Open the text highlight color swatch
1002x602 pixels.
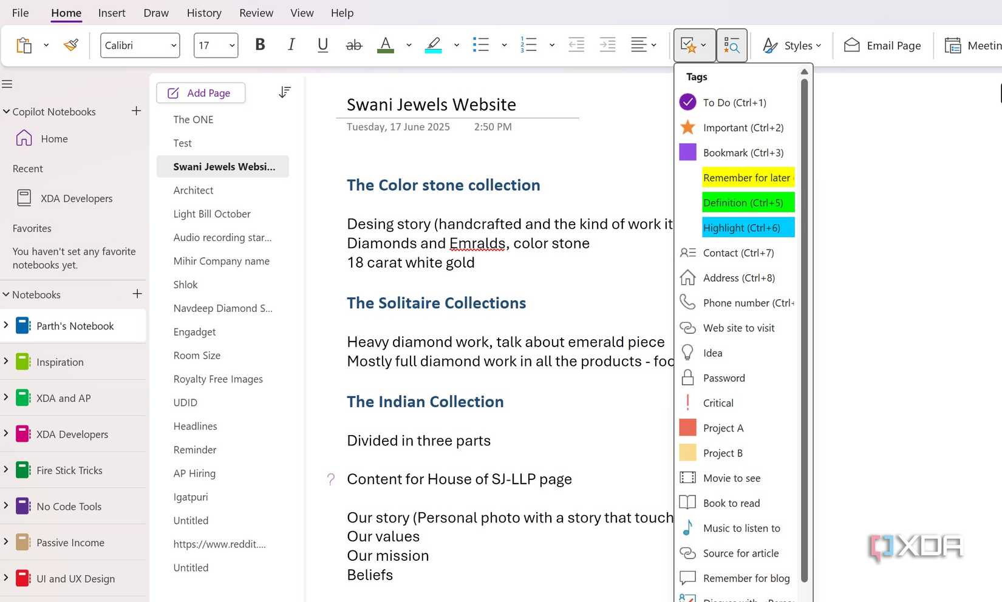(433, 44)
